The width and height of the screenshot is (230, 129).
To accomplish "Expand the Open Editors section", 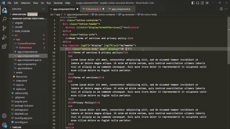I will tap(19, 14).
